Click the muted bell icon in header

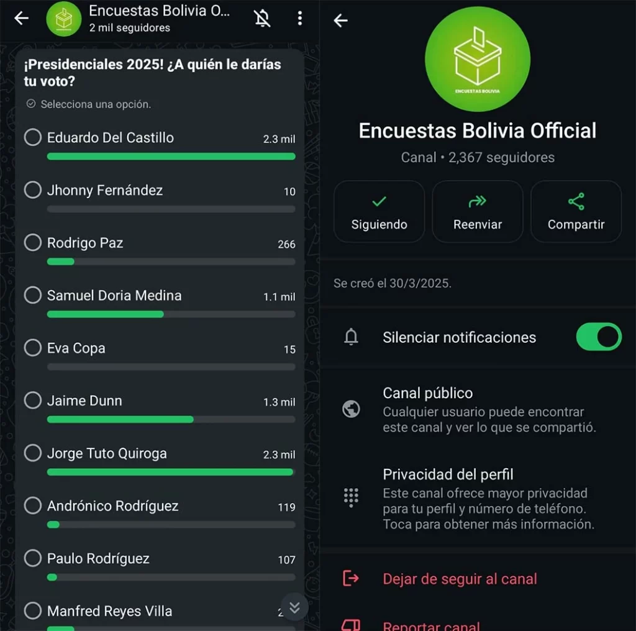(263, 19)
